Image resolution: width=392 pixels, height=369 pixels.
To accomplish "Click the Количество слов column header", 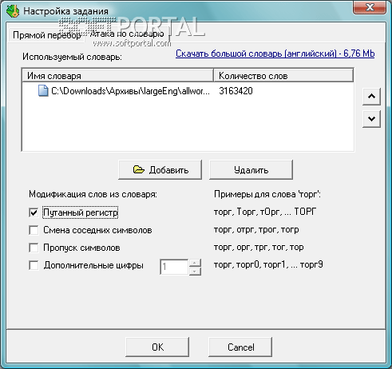I will pos(283,76).
